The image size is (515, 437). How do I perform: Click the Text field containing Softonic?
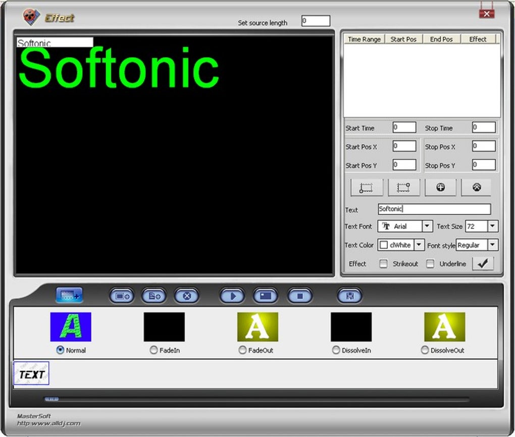tap(434, 209)
